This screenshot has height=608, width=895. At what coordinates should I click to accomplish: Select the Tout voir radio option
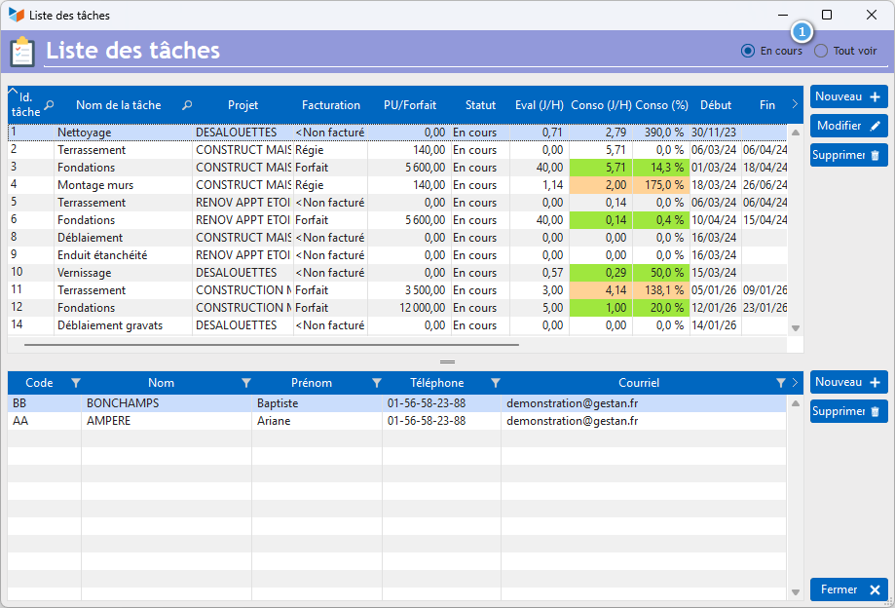click(821, 51)
